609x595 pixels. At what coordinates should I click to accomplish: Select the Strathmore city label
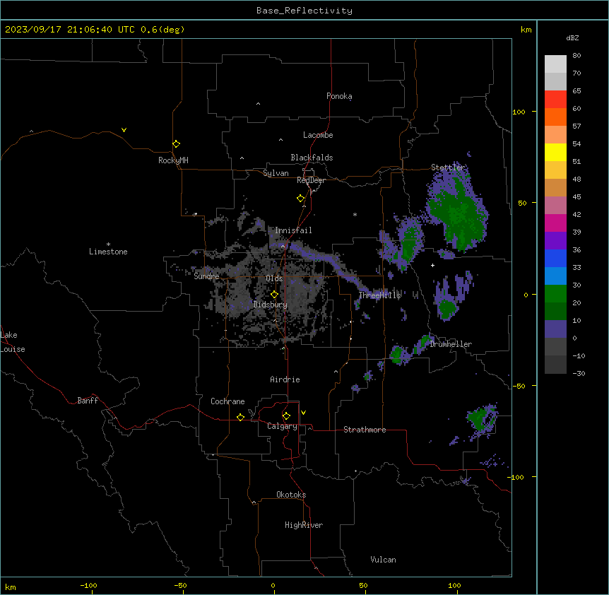point(365,430)
